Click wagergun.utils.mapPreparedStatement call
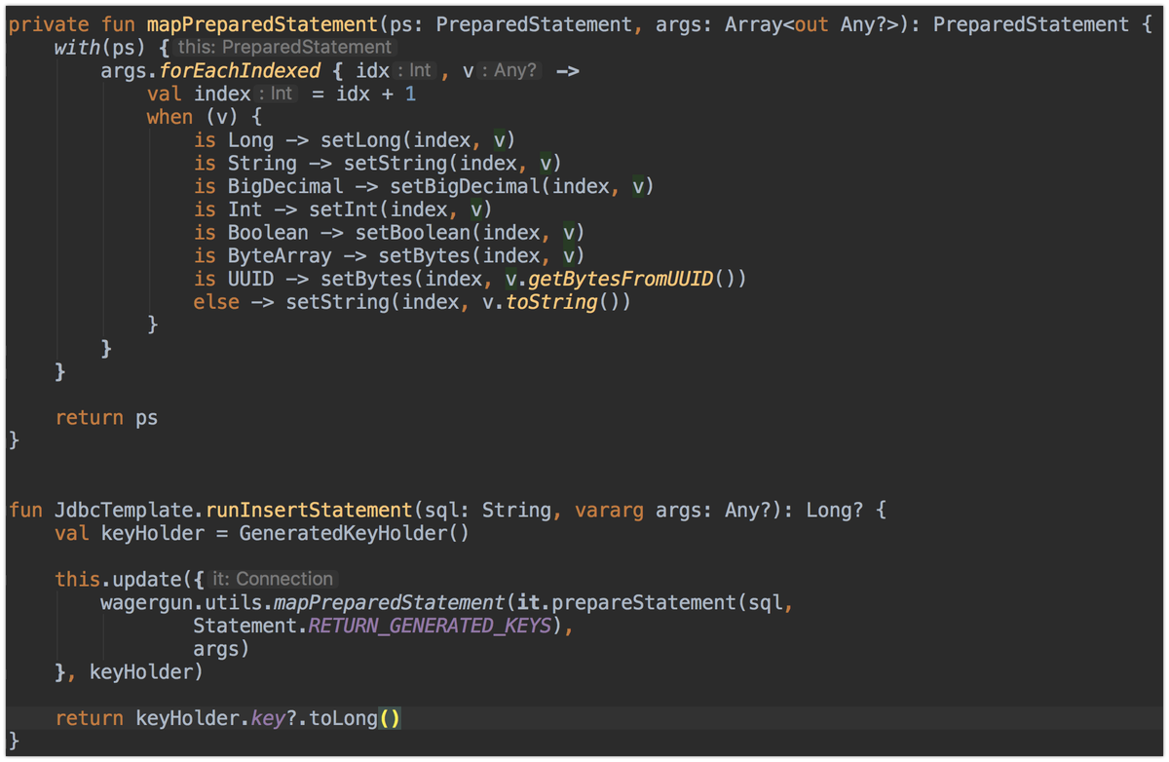The height and width of the screenshot is (762, 1169). coord(304,603)
